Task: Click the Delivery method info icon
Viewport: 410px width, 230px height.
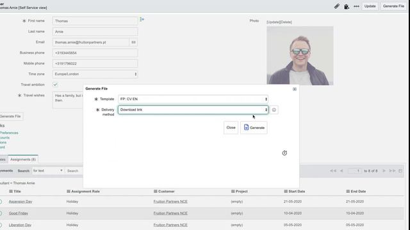Action: 274,110
